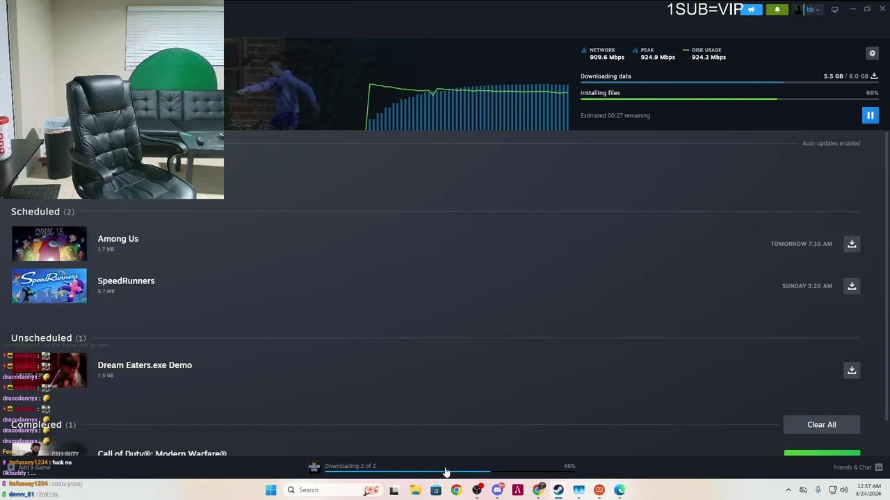
Task: Click the taskbar Search box
Action: 334,490
